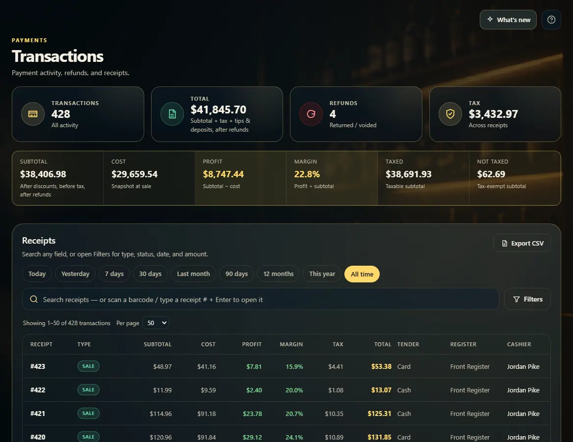573x442 pixels.
Task: Click Jordan Pike on receipt #422 row
Action: pos(523,390)
